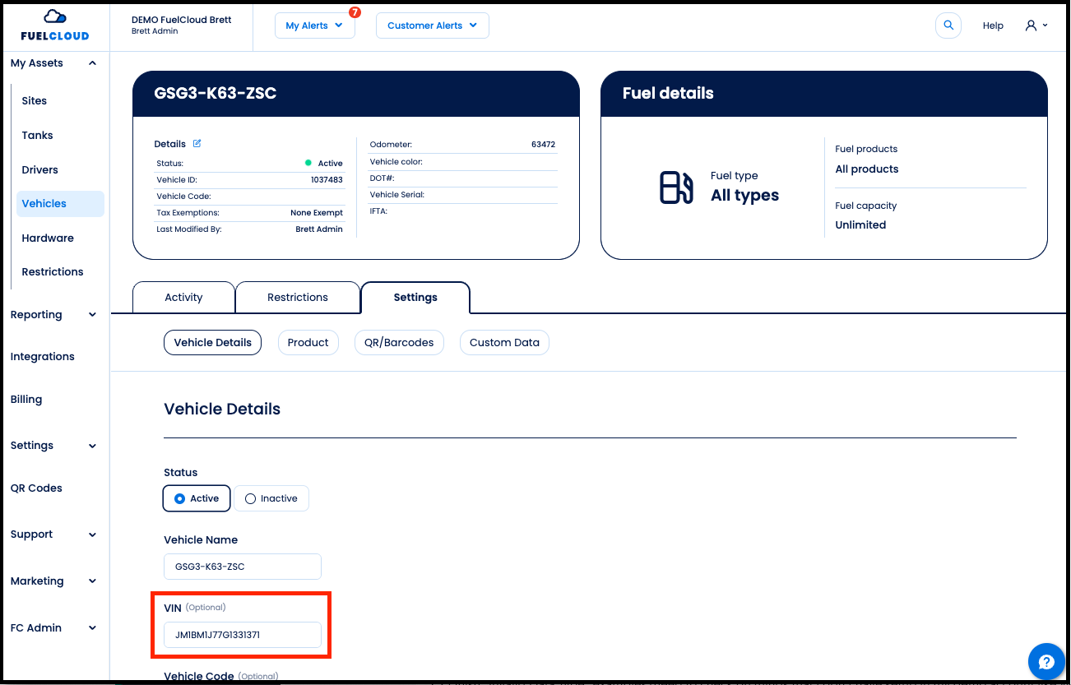Open the Customer Alerts dropdown
Screen dimensions: 1071x685
(432, 25)
